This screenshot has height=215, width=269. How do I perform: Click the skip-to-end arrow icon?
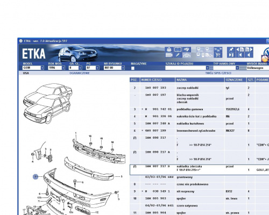(x=231, y=55)
